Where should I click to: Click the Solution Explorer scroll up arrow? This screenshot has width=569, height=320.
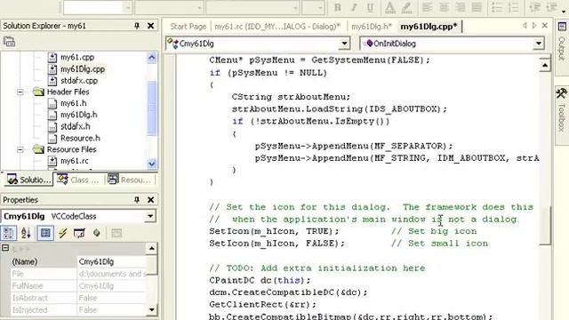(152, 57)
